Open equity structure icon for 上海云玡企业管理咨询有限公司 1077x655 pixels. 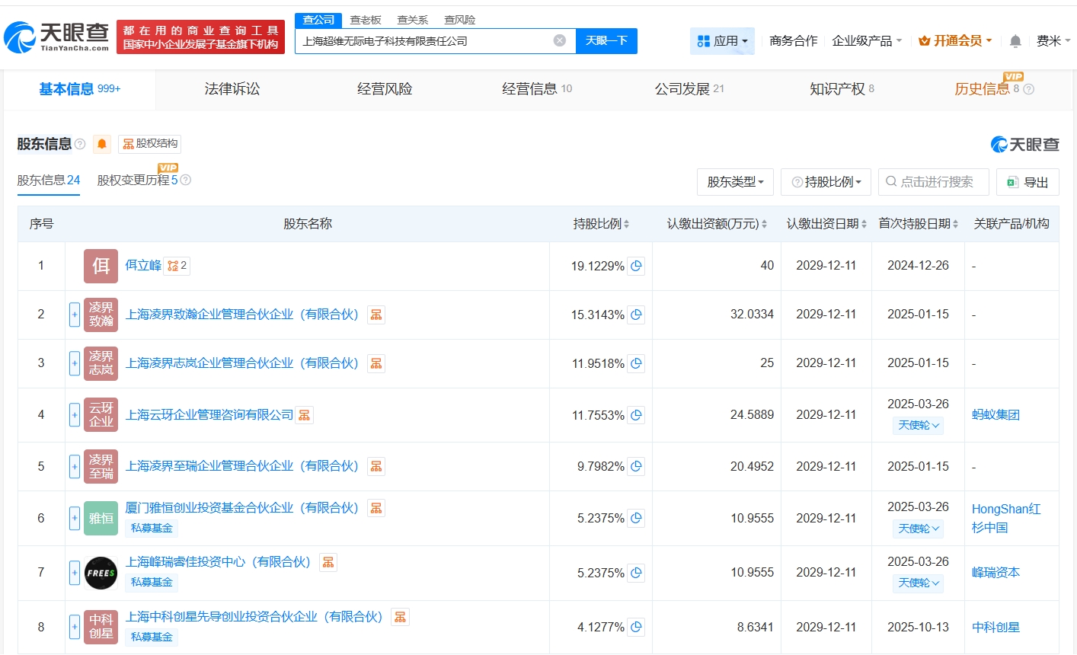pyautogui.click(x=305, y=415)
